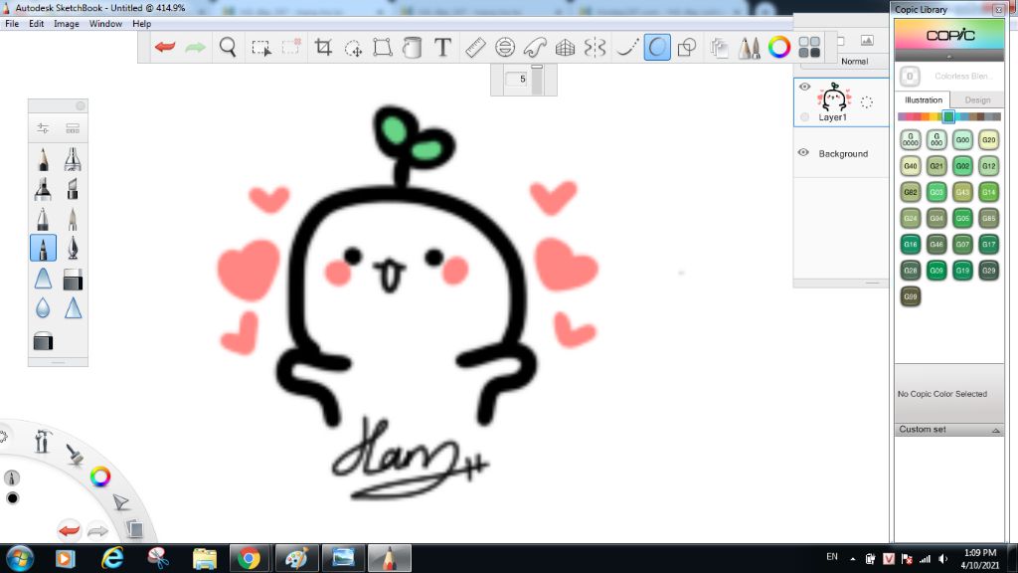Click the green Redo arrow in top toolbar
Image resolution: width=1018 pixels, height=573 pixels.
click(195, 47)
